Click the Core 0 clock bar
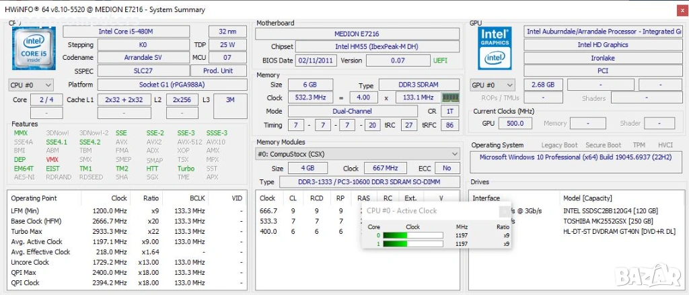Screen dimensions: 689x295 pyautogui.click(x=412, y=235)
